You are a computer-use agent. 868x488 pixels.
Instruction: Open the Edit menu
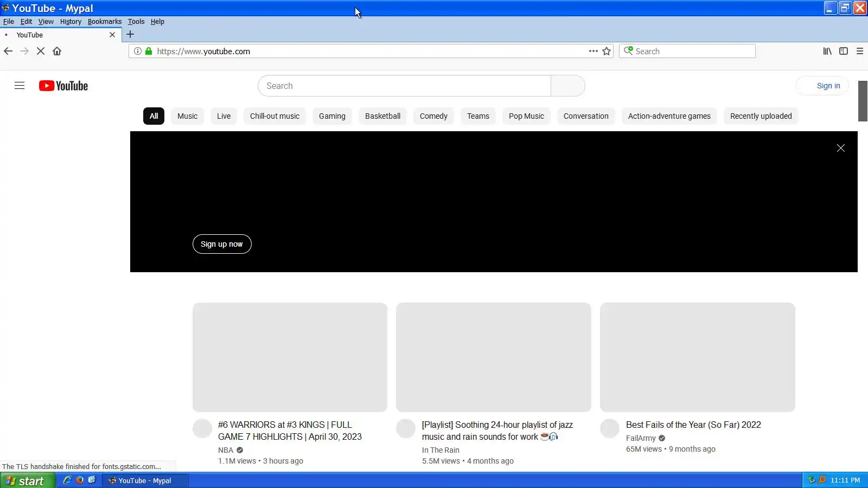[x=26, y=22]
